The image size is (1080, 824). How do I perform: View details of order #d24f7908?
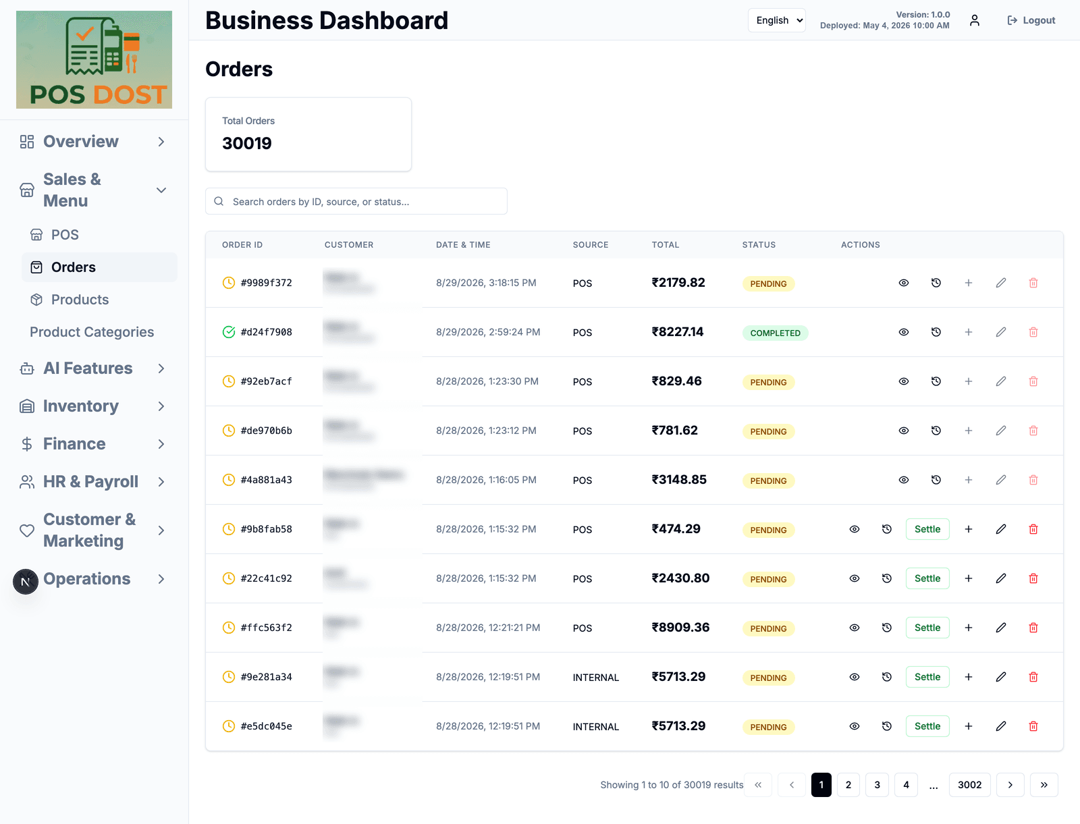[904, 332]
